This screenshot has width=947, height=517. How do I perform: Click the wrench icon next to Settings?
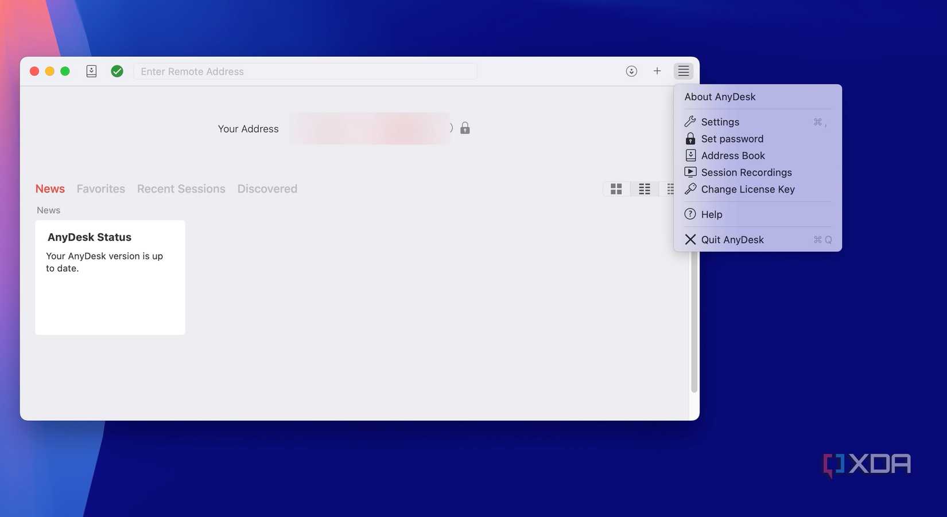click(690, 122)
